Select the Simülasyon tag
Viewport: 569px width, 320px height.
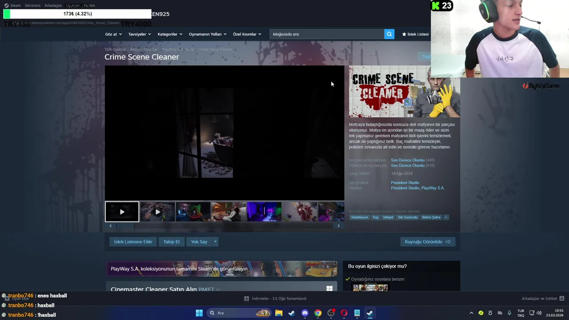click(x=360, y=217)
